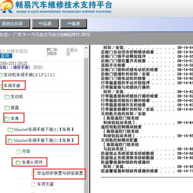The image size is (193, 193).
Task: Click 后舱门门锁和闭锁电动机的检查 entry
Action: (130, 70)
